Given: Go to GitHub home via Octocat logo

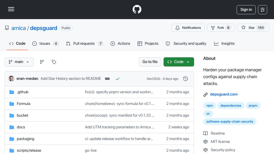Looking at the screenshot, I should tap(137, 9).
